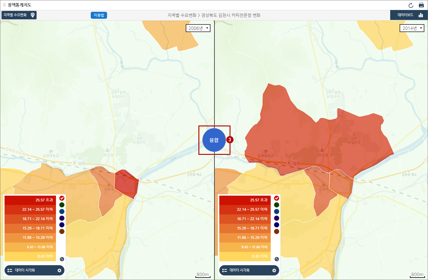Select the brown color scheme in right legend

276,231
